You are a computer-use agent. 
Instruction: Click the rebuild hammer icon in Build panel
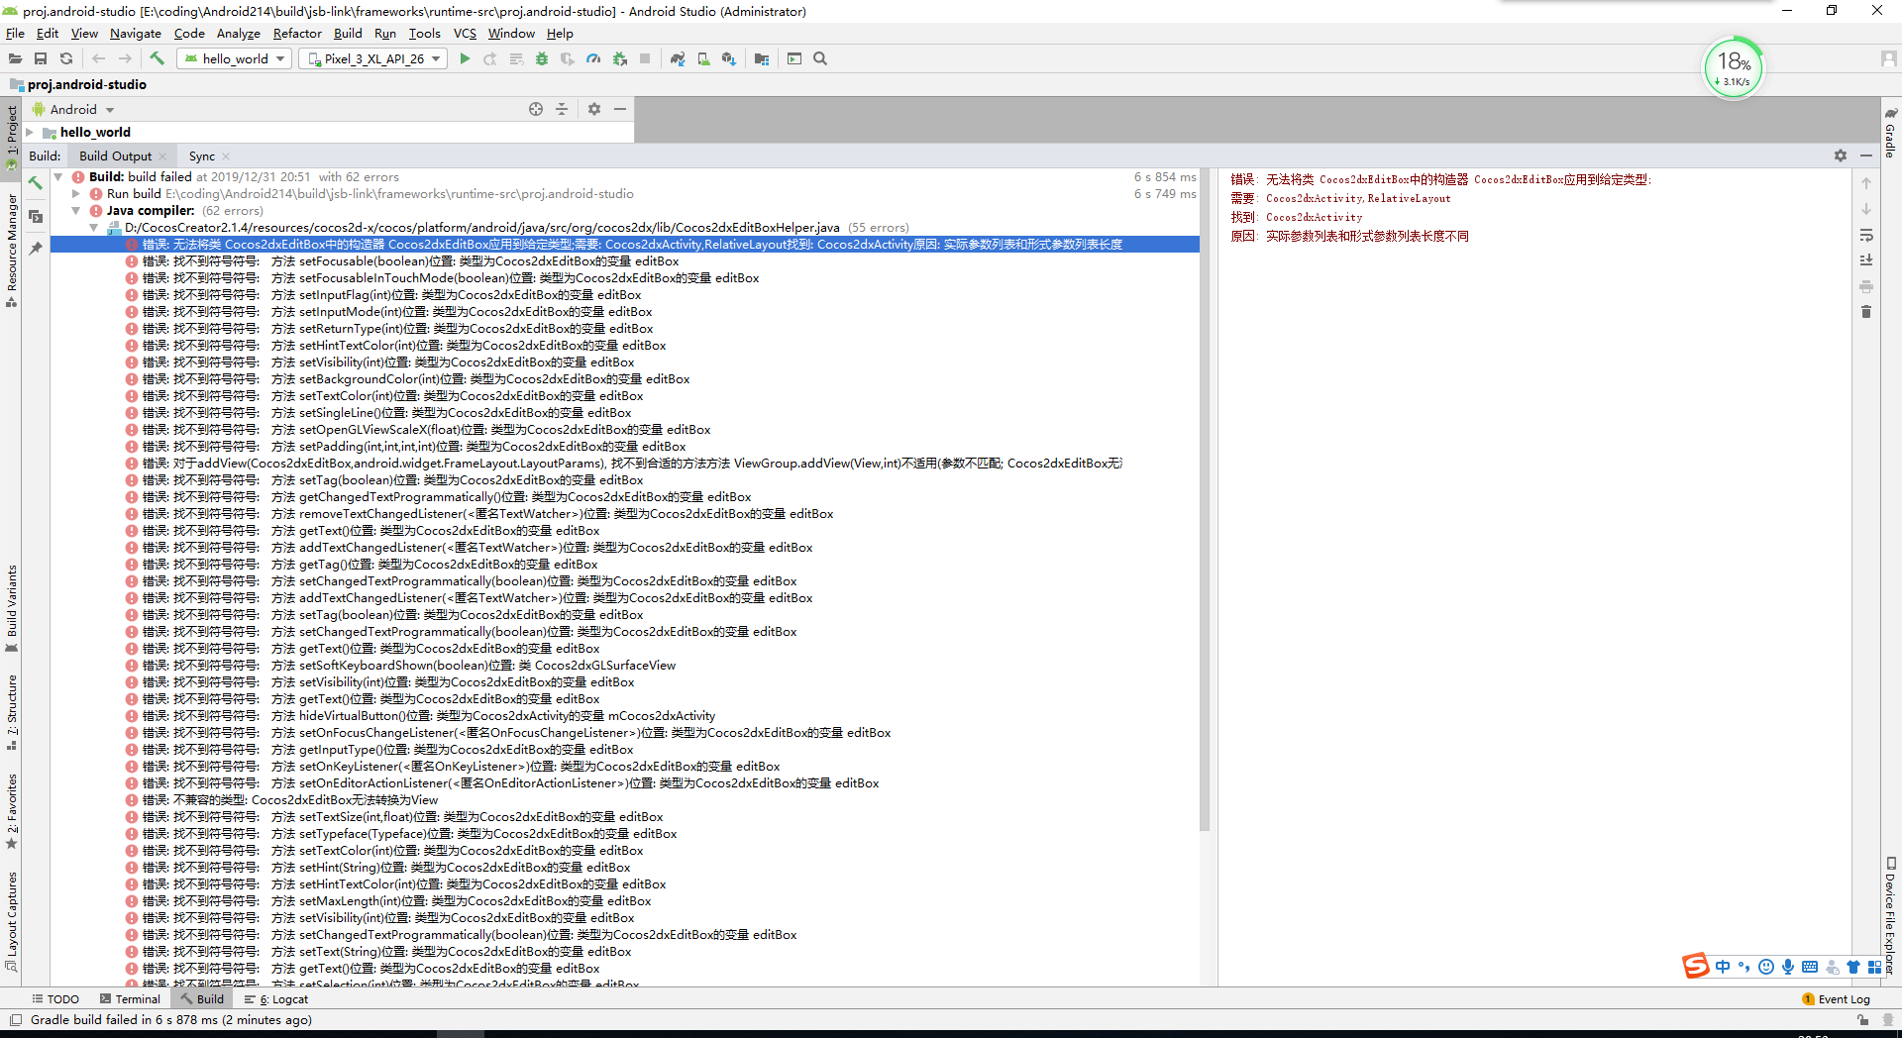[x=36, y=183]
